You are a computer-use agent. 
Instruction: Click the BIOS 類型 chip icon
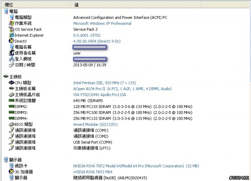pyautogui.click(x=11, y=124)
